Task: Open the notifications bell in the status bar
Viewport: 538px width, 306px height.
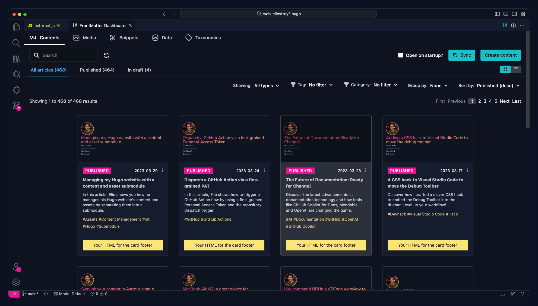Action: point(522,294)
